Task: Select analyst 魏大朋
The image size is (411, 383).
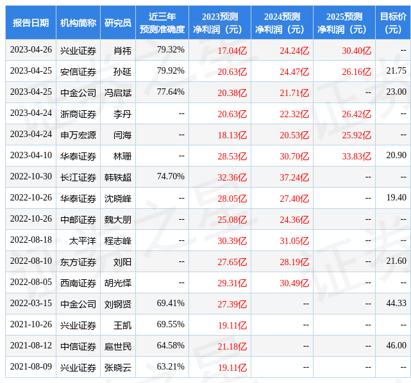Action: [118, 220]
